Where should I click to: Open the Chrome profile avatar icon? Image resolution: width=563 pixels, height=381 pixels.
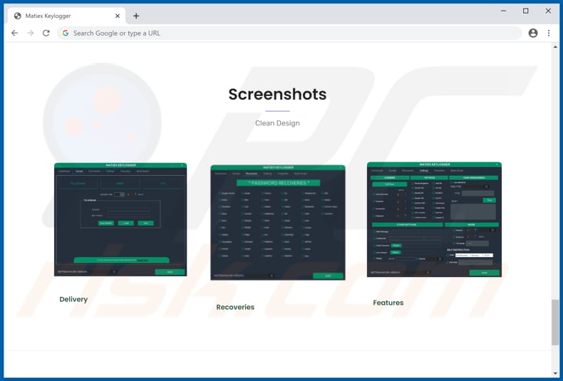(533, 33)
